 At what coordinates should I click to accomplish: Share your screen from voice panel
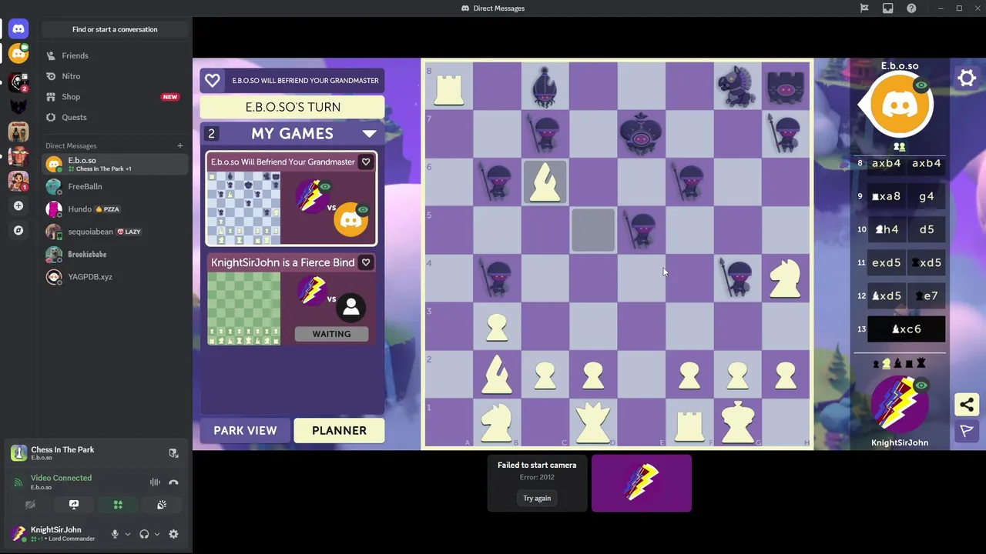[74, 505]
